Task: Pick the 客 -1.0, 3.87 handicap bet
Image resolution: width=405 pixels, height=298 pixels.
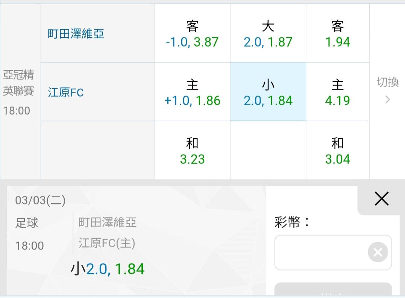Action: click(192, 34)
